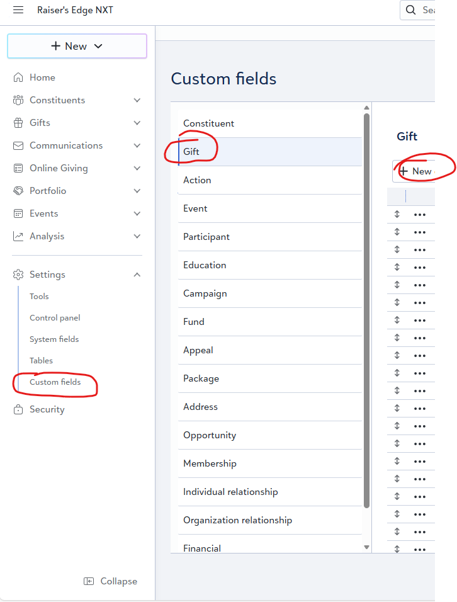Click the Constituents people icon
The height and width of the screenshot is (602, 457).
[18, 100]
